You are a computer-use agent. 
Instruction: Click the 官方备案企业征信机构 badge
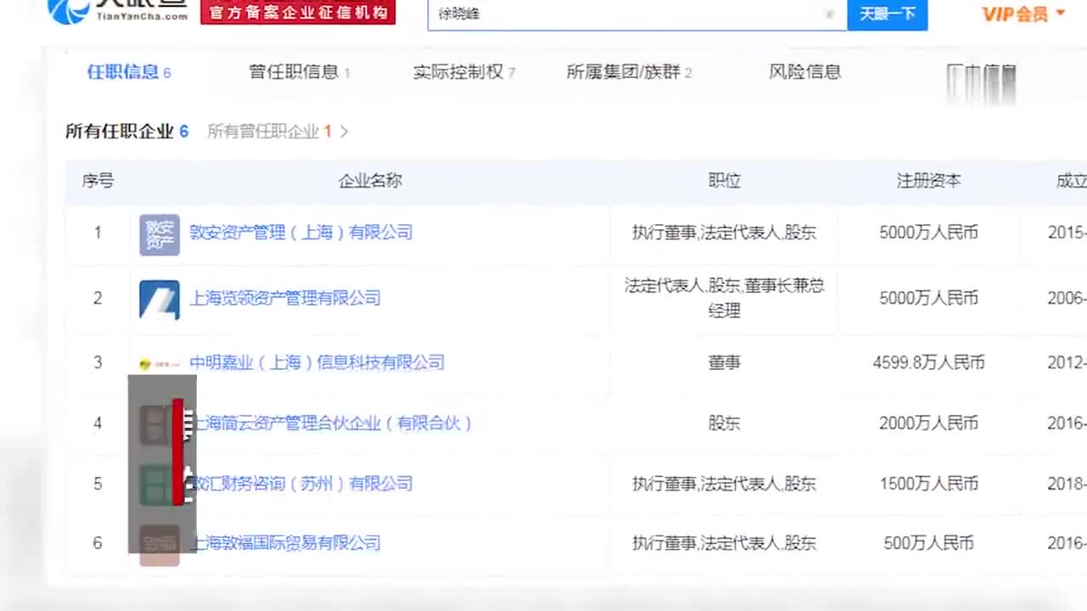coord(297,13)
